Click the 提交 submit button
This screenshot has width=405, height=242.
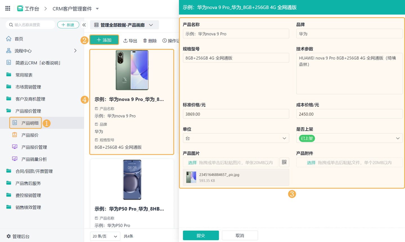201,236
